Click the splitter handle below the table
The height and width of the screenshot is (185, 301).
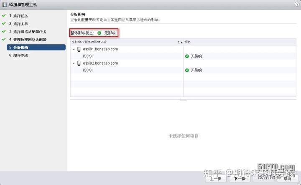point(184,100)
